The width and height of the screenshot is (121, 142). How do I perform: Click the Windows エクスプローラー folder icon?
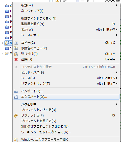click(x=16, y=140)
